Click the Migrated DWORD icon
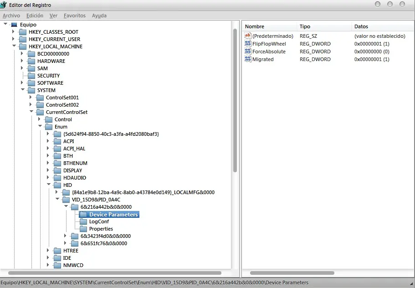 pyautogui.click(x=248, y=59)
